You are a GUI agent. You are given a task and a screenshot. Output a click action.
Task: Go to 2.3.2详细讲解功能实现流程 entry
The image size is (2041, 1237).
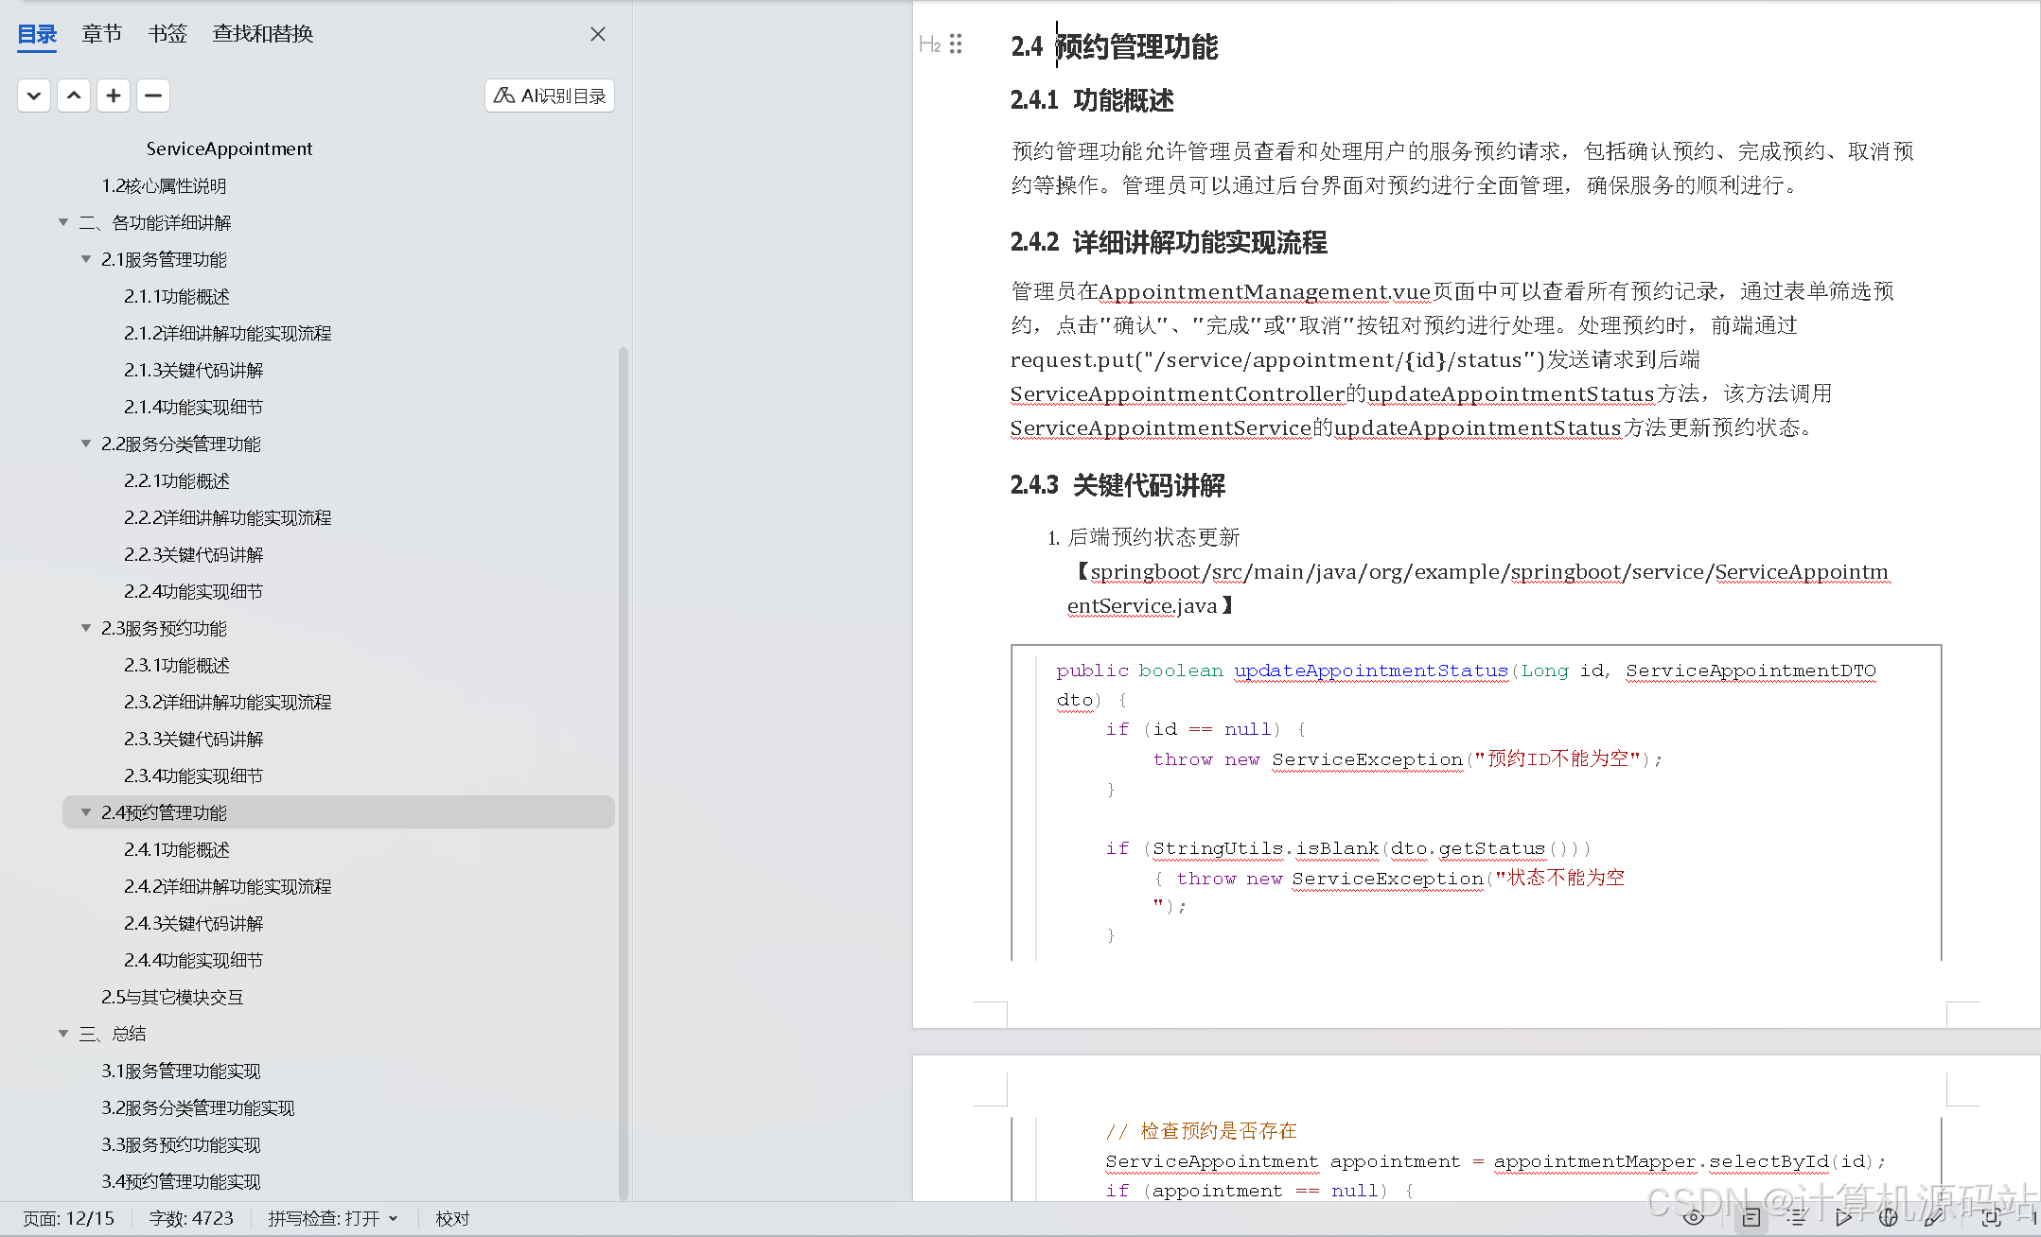pyautogui.click(x=228, y=702)
